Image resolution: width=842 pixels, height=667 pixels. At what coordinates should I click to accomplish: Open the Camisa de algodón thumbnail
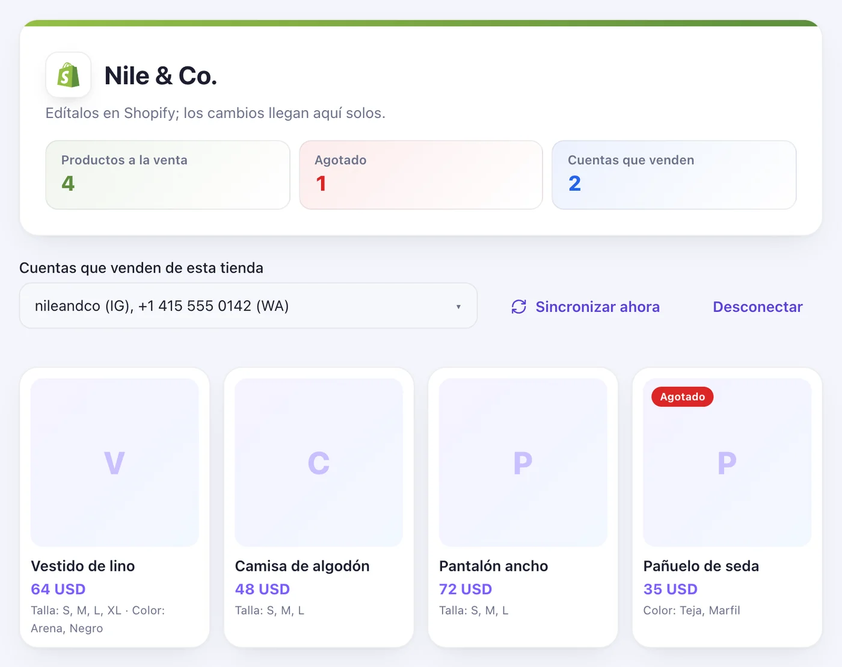[319, 462]
